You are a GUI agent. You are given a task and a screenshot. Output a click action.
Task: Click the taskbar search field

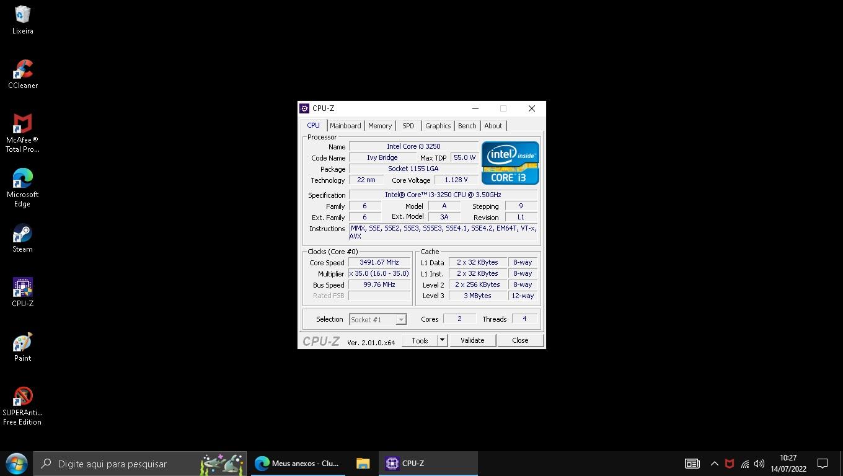(x=140, y=464)
